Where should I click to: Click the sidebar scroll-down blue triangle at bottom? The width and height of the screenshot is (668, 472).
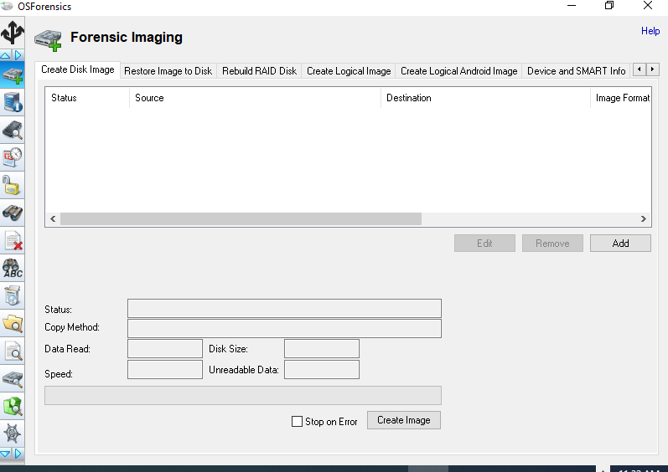pos(6,454)
